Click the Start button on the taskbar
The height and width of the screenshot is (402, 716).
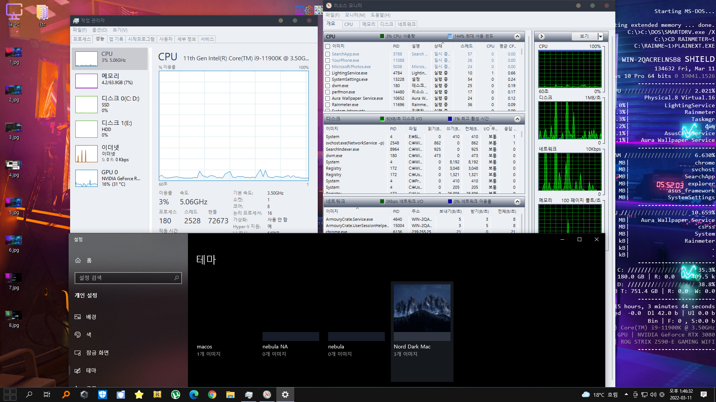coord(10,395)
